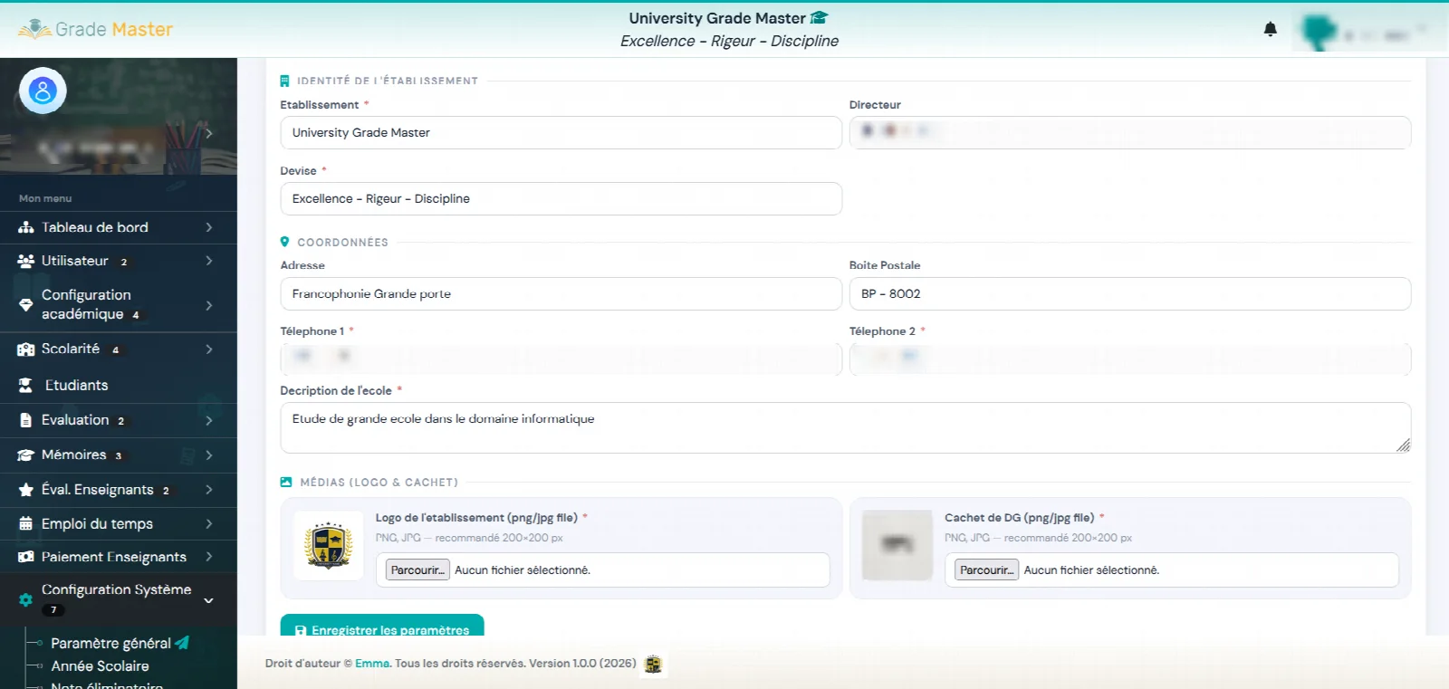Click the Mémoires graduation cap icon
This screenshot has width=1449, height=689.
pos(26,455)
